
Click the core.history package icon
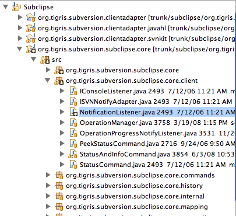(59, 186)
